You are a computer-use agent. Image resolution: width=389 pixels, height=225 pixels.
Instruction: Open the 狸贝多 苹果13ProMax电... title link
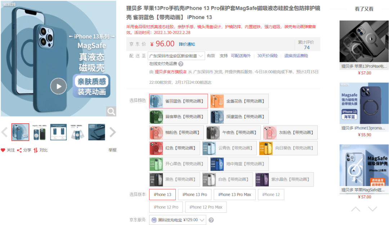point(364,66)
